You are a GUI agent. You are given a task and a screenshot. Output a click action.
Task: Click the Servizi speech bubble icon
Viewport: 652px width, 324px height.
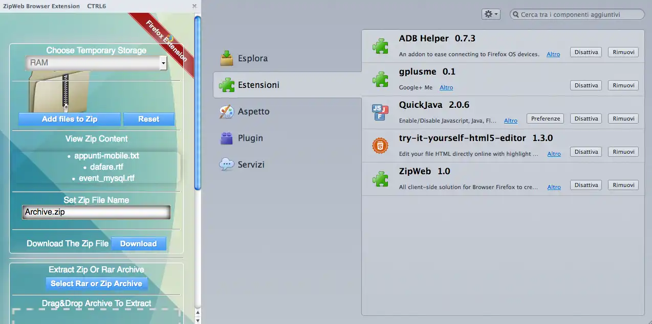[x=227, y=165]
